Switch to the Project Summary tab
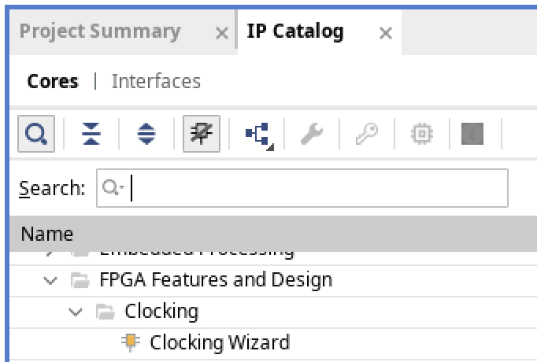This screenshot has width=537, height=362. pyautogui.click(x=100, y=31)
